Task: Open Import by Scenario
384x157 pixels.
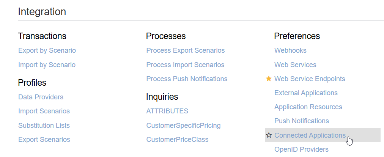Action: (x=47, y=65)
